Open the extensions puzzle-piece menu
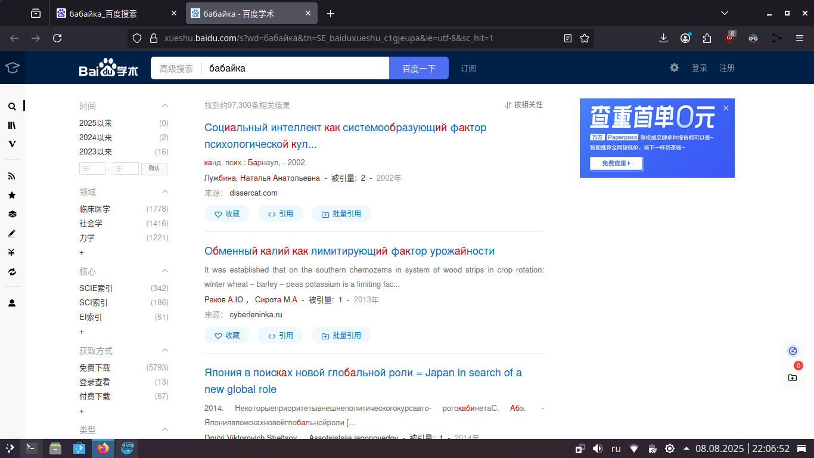814x458 pixels. (707, 38)
